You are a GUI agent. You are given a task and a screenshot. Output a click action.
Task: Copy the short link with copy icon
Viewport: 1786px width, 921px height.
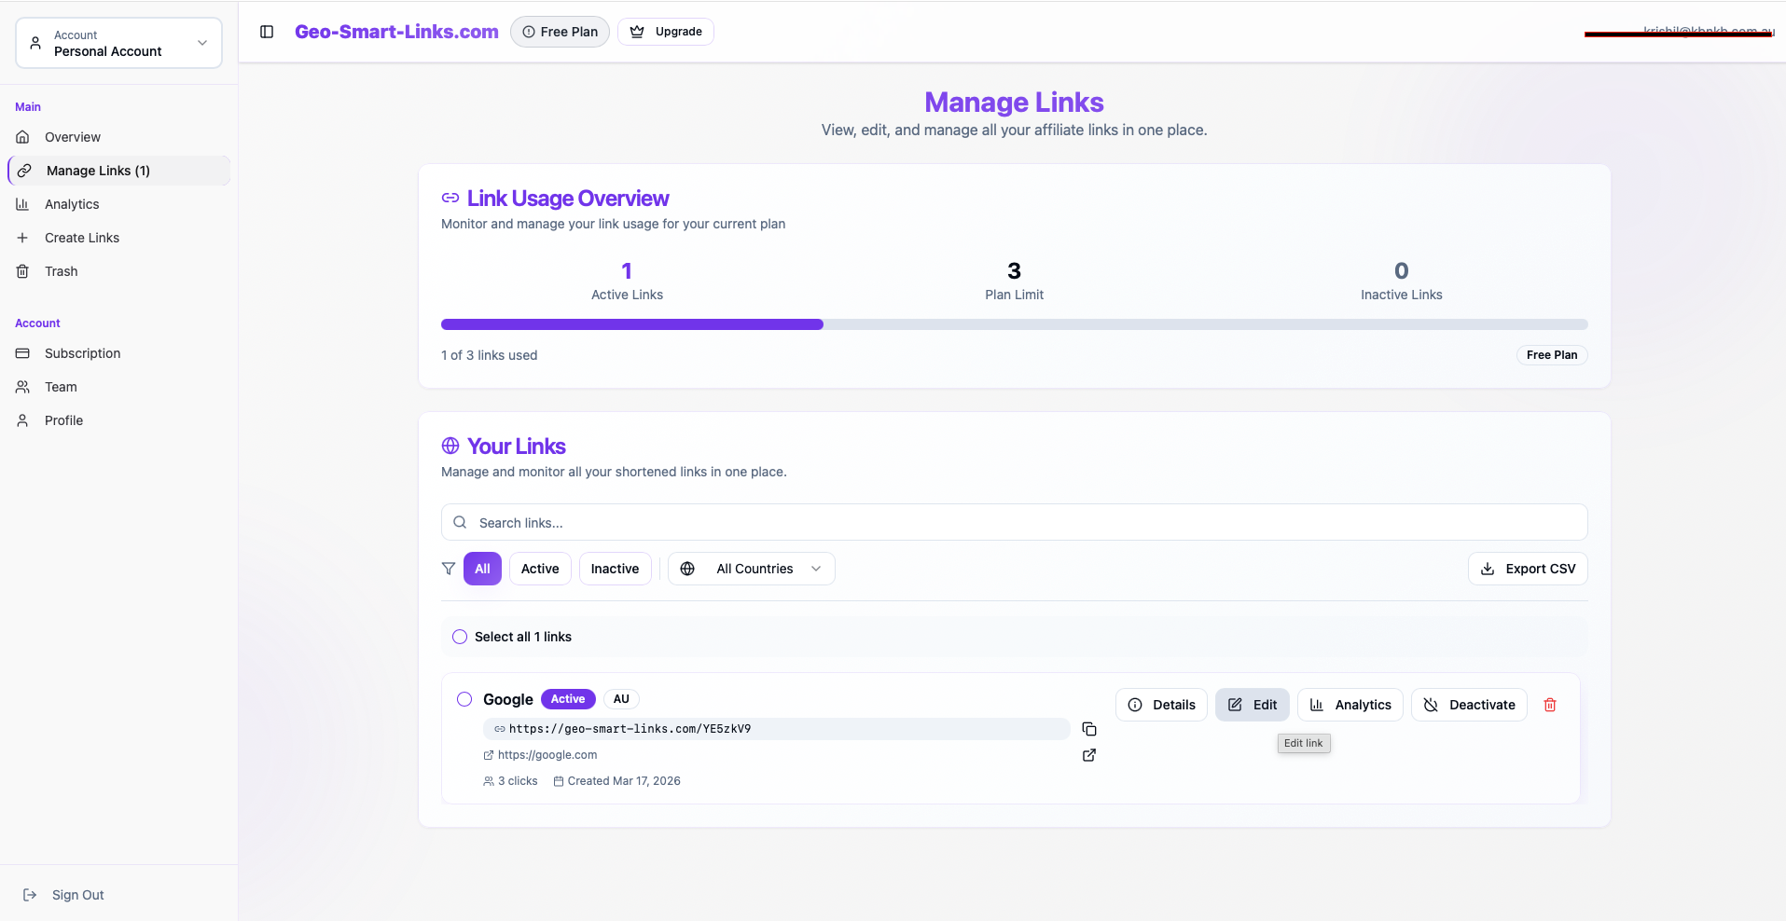pyautogui.click(x=1089, y=729)
